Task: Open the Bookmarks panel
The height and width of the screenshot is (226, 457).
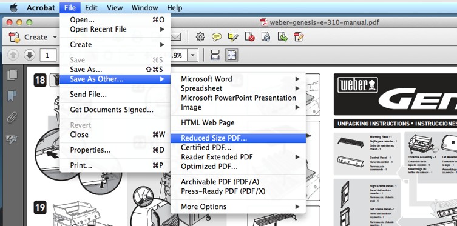Action: 12,96
